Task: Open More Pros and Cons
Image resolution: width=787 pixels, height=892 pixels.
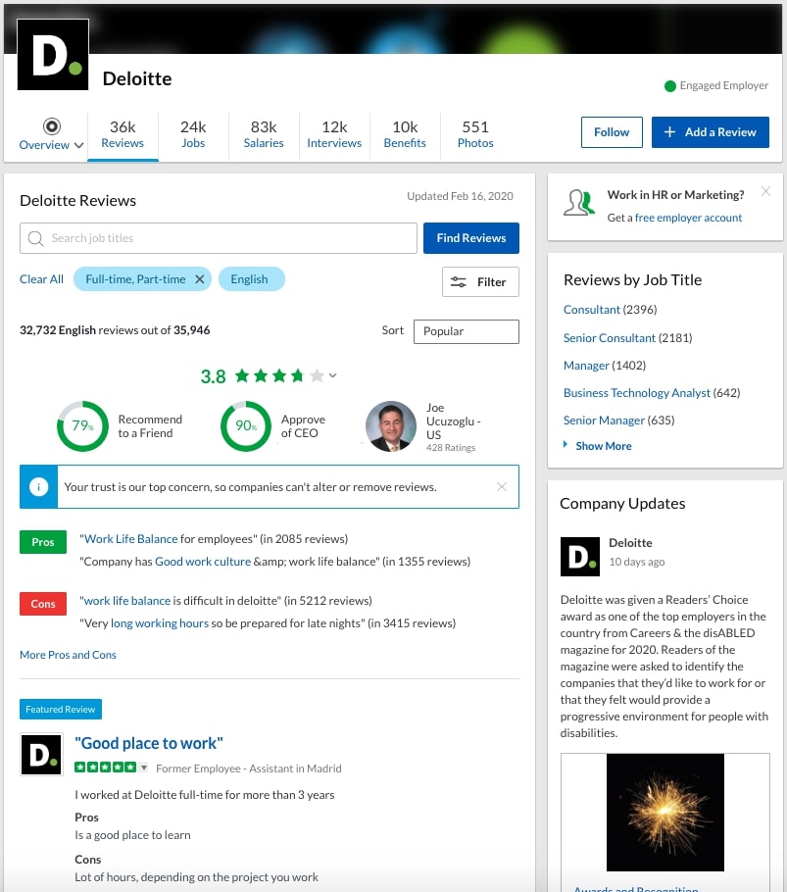Action: 68,655
